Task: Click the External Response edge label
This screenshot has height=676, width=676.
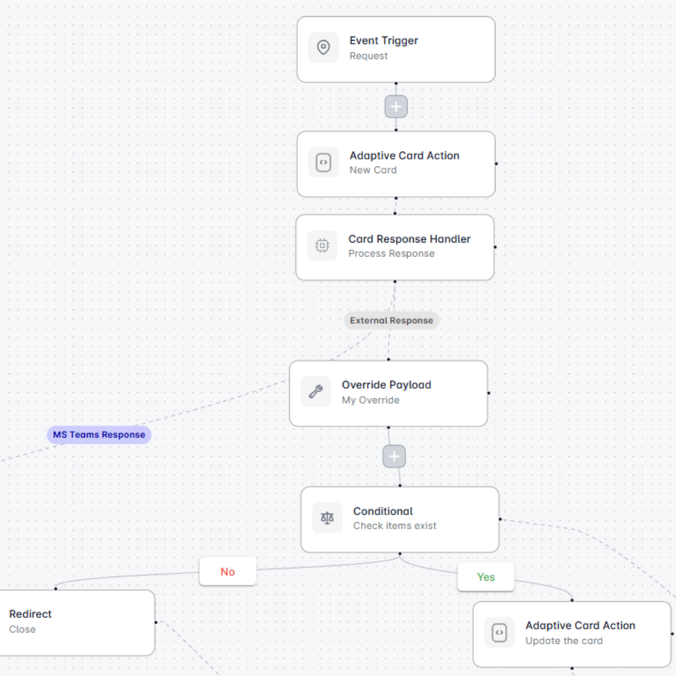Action: coord(391,320)
